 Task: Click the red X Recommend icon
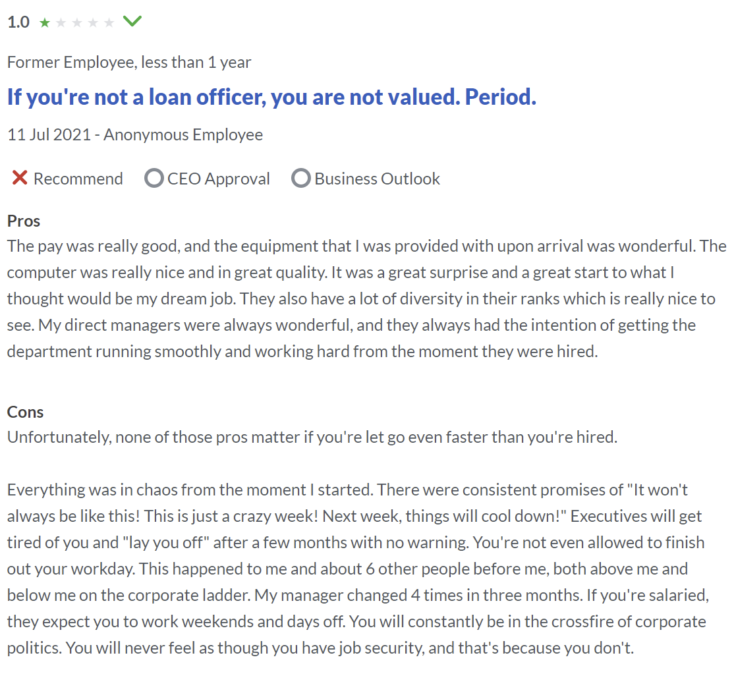click(x=20, y=178)
